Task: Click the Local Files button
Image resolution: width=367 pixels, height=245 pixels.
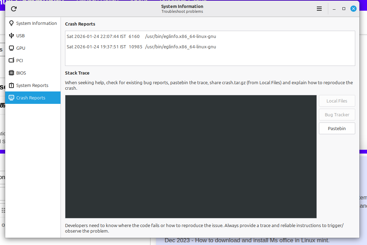Action: pyautogui.click(x=337, y=101)
